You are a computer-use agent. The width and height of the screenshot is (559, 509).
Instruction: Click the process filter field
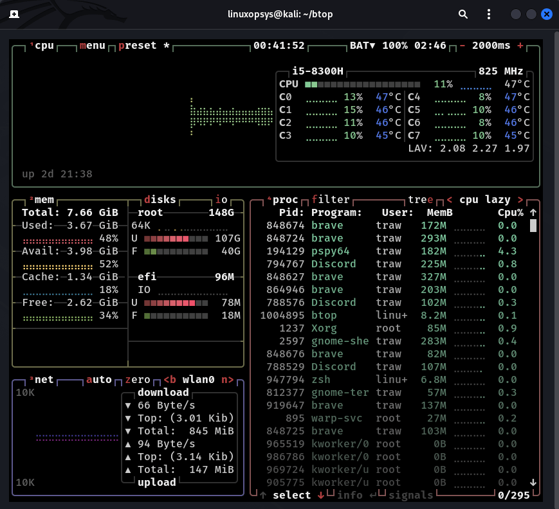click(x=331, y=200)
